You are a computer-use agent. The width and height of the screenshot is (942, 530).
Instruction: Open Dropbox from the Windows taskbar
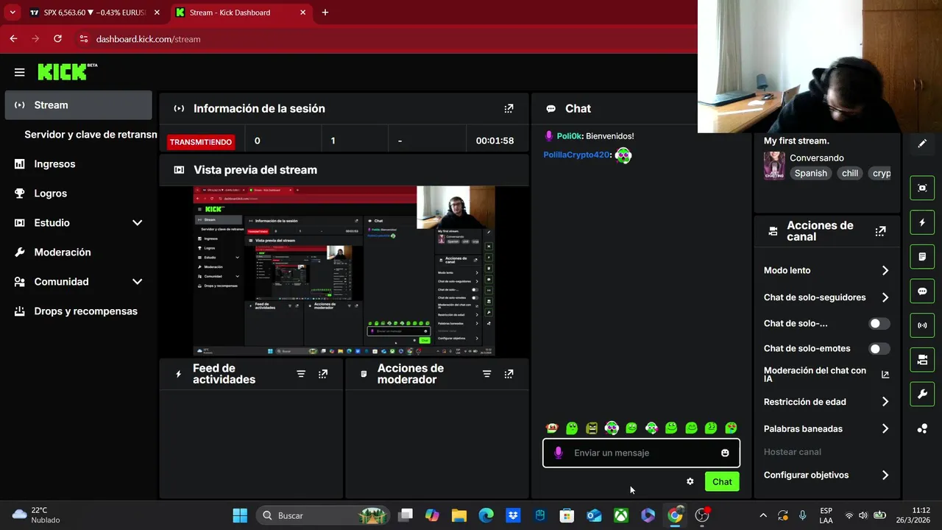coord(513,515)
